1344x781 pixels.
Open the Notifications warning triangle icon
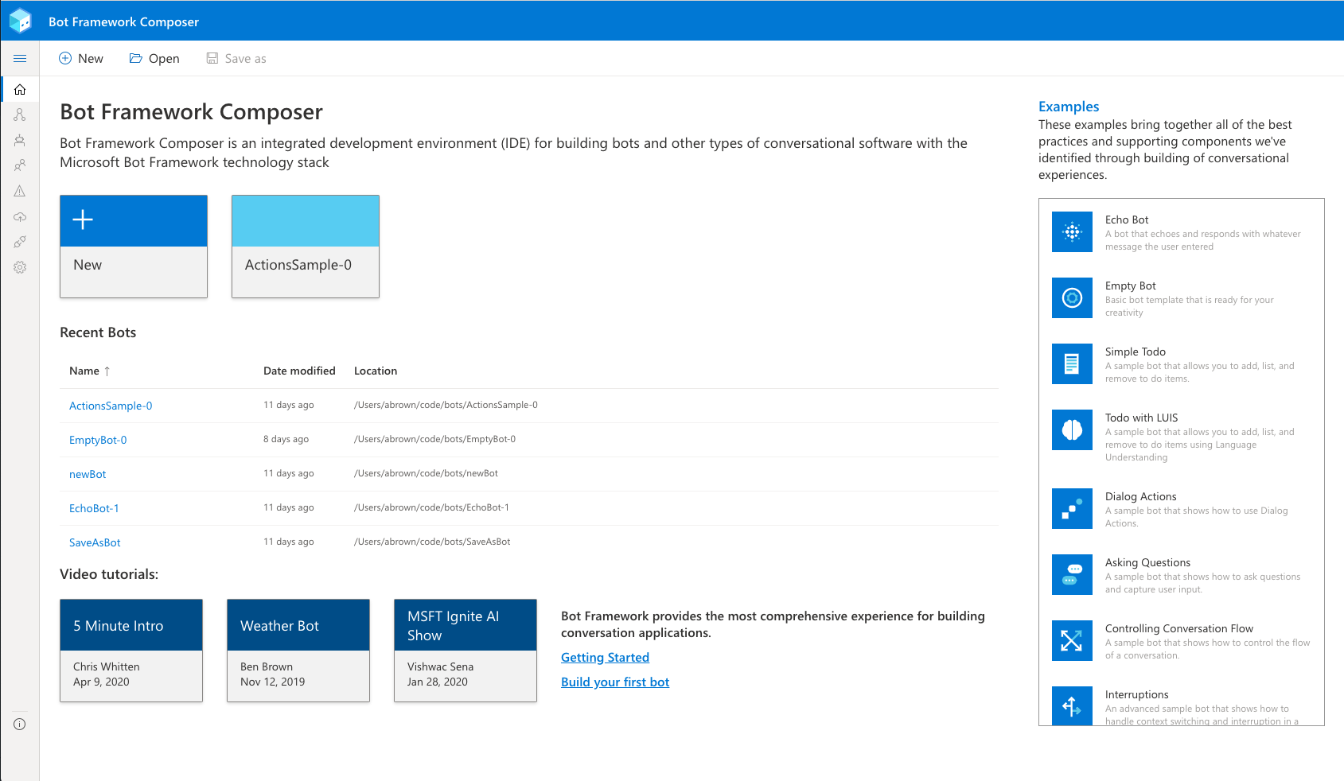tap(20, 191)
